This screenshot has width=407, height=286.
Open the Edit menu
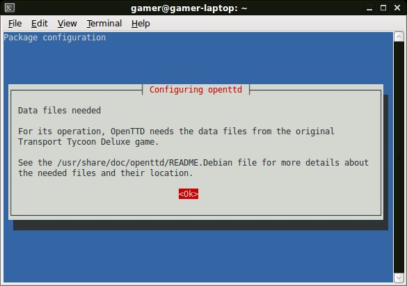click(40, 24)
